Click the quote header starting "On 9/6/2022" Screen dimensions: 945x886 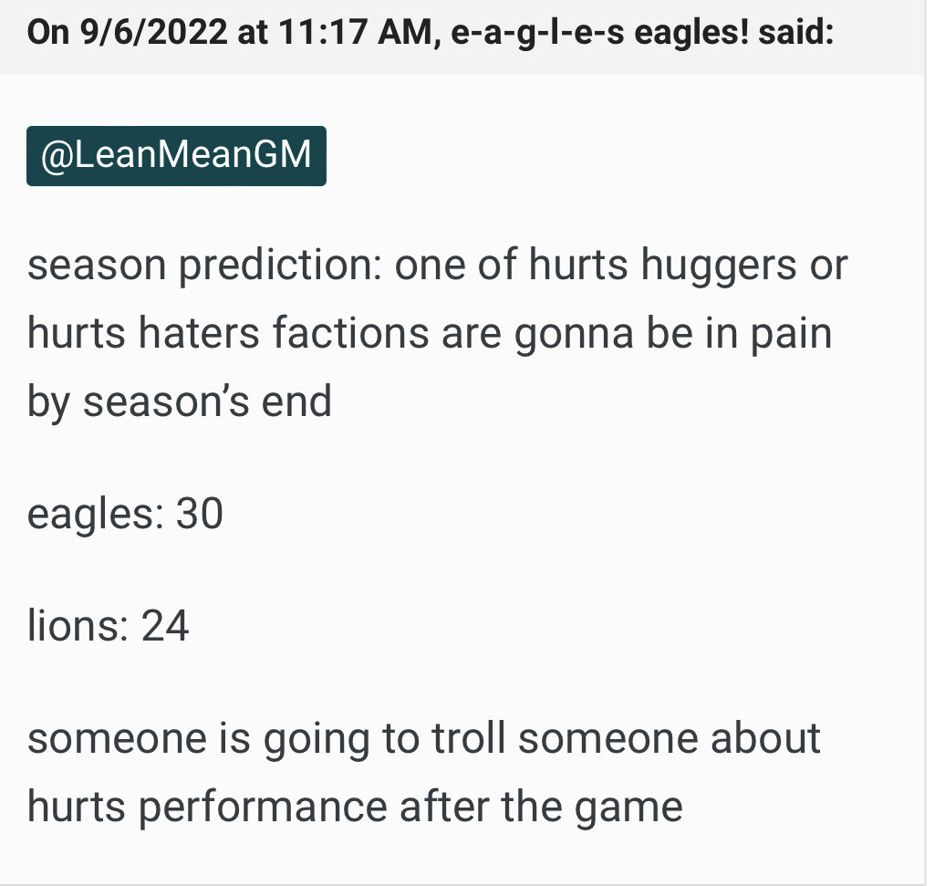pyautogui.click(x=431, y=32)
